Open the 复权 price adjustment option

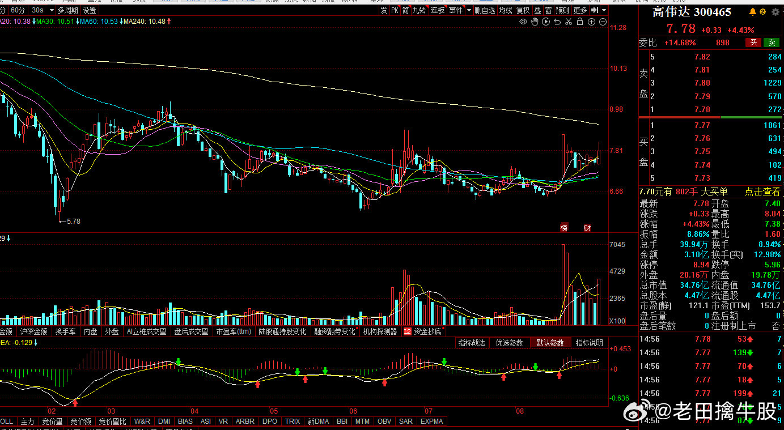[523, 10]
